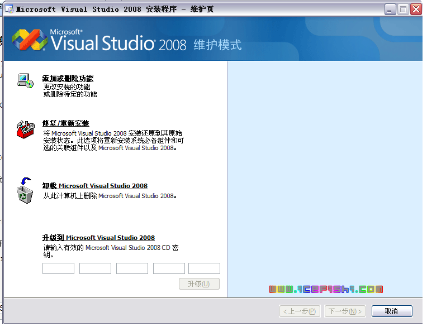Click the first CD key input box
This screenshot has width=427, height=327.
(x=58, y=268)
